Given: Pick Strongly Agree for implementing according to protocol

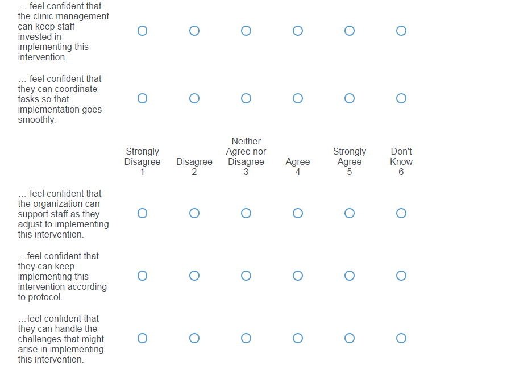Looking at the screenshot, I should coord(350,276).
